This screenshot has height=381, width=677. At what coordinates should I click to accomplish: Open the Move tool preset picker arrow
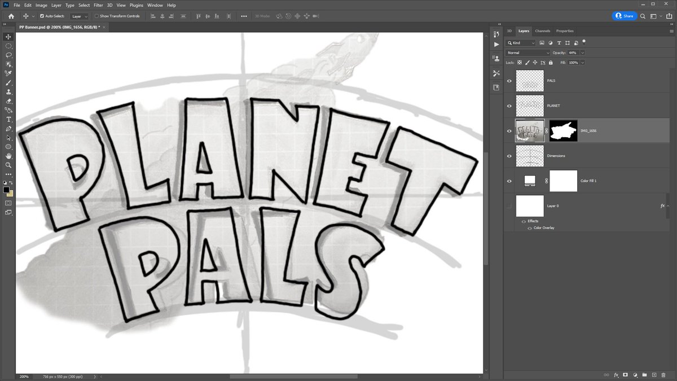[x=33, y=16]
